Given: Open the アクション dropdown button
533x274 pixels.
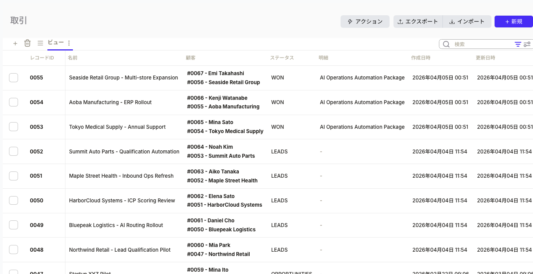Looking at the screenshot, I should (364, 22).
